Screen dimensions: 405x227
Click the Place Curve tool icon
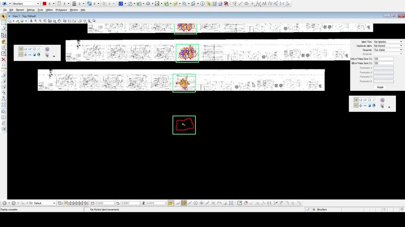point(270,3)
